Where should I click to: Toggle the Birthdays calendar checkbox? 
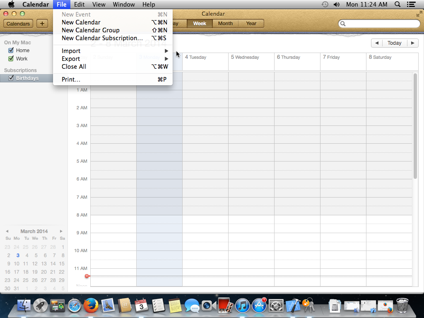tap(11, 78)
